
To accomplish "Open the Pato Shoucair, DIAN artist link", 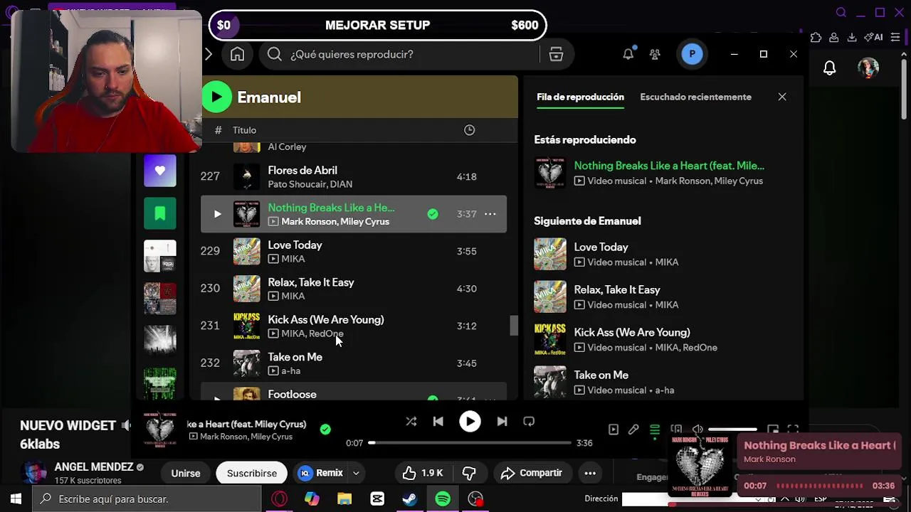I will 310,184.
